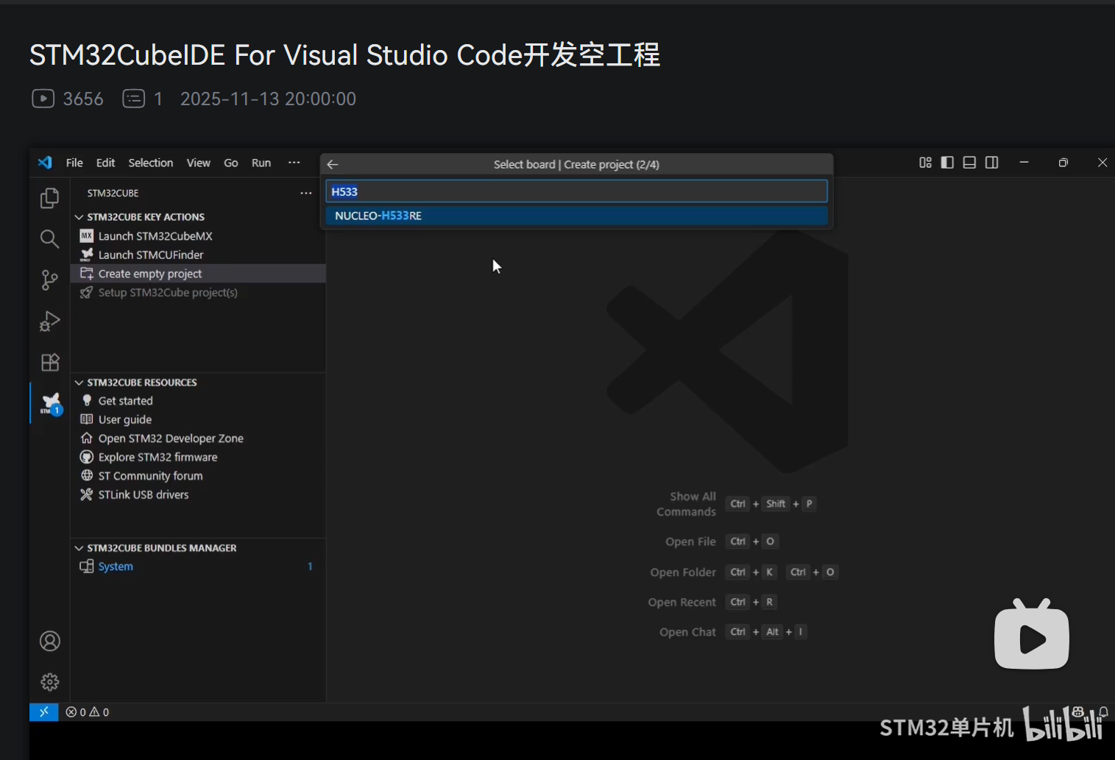The image size is (1115, 760).
Task: Click the board search input field
Action: coord(576,191)
